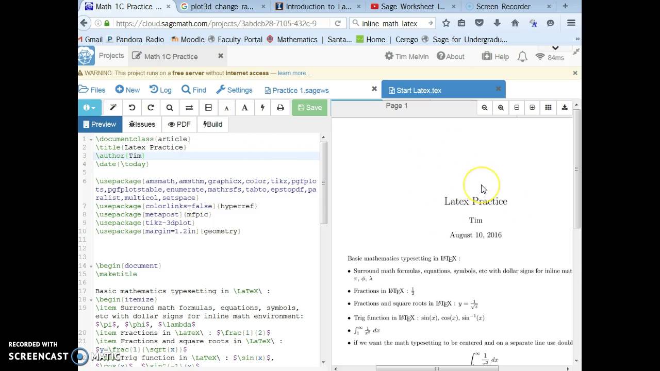The width and height of the screenshot is (660, 371).
Task: Open project Find search
Action: click(x=194, y=90)
